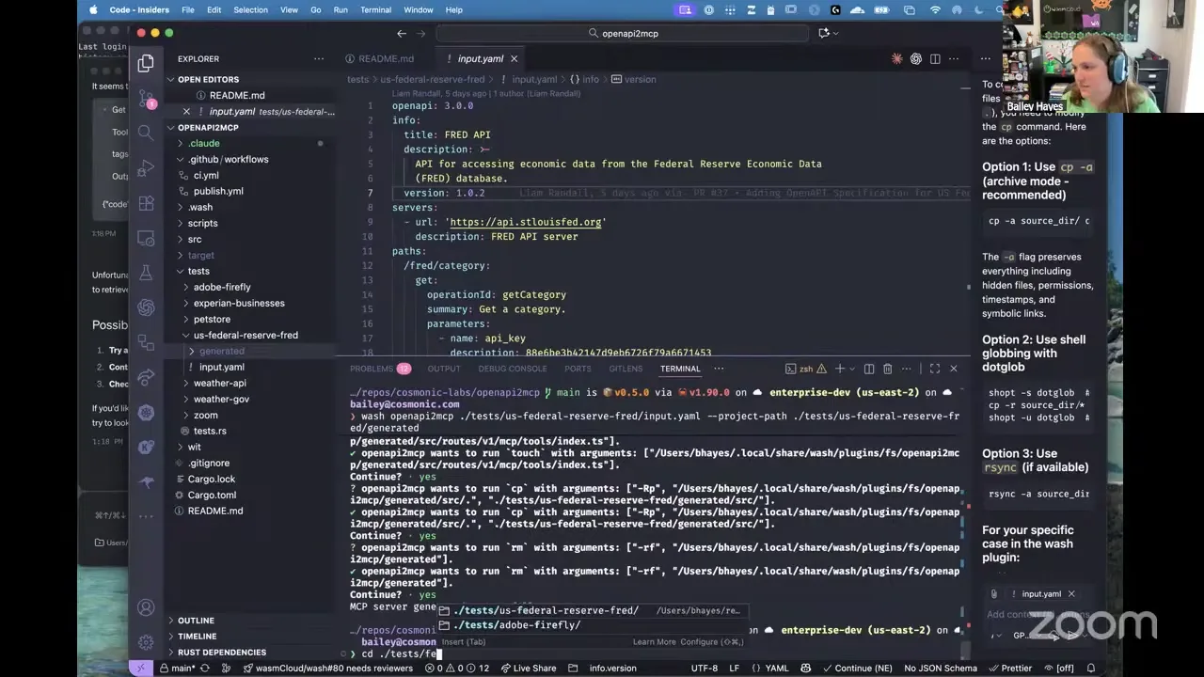Image resolution: width=1204 pixels, height=677 pixels.
Task: Expand the adobe-firefly folder
Action: 222,287
